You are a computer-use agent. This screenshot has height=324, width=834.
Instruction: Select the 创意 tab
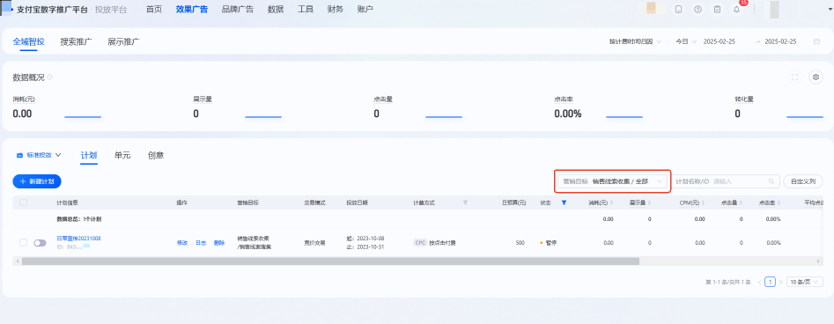(x=156, y=155)
